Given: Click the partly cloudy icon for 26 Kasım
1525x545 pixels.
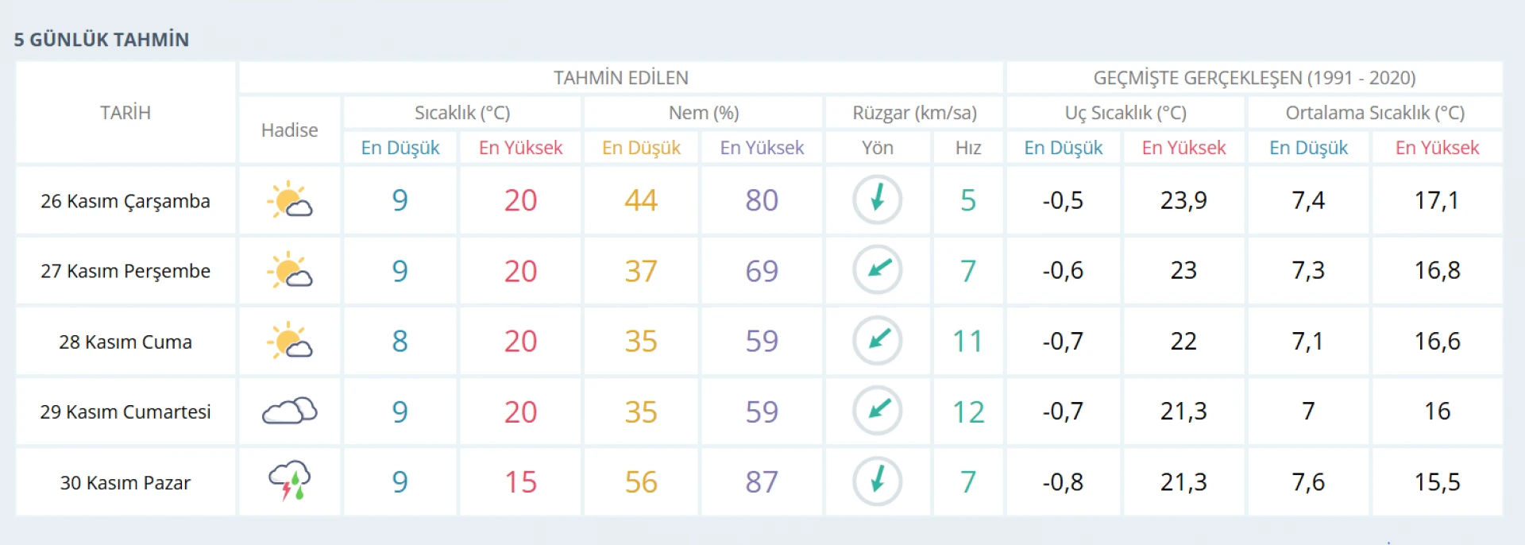Looking at the screenshot, I should click(x=289, y=200).
